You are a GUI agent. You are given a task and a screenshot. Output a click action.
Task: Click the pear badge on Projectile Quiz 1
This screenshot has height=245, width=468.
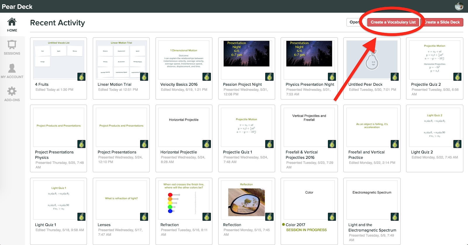pyautogui.click(x=269, y=144)
